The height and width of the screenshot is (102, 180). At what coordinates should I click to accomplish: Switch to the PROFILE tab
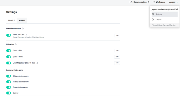click(12, 20)
